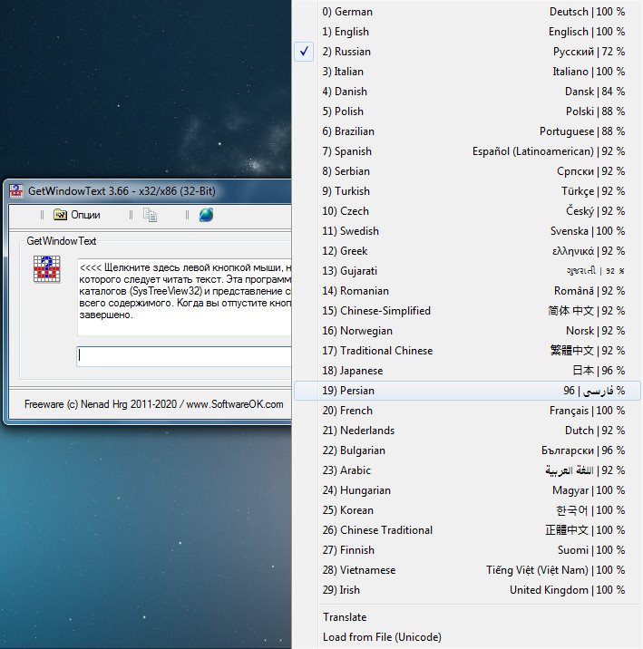Image resolution: width=643 pixels, height=649 pixels.
Task: Click the copy documents toolbar icon
Action: click(x=151, y=215)
